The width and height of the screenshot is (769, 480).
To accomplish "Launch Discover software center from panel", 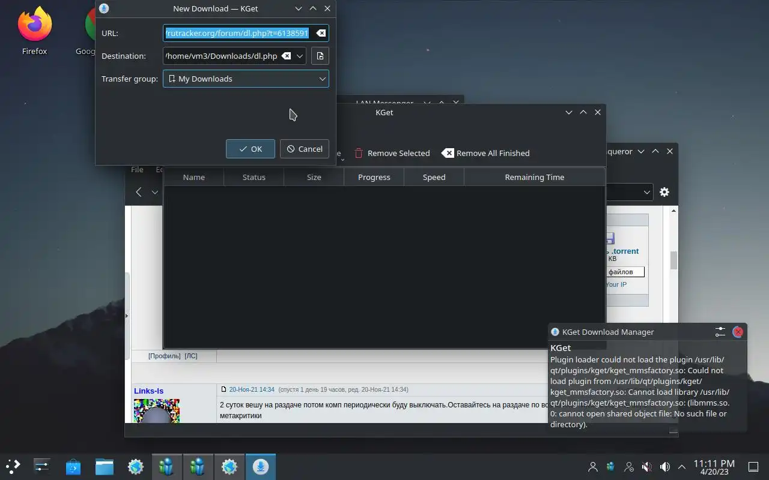I will pos(73,466).
